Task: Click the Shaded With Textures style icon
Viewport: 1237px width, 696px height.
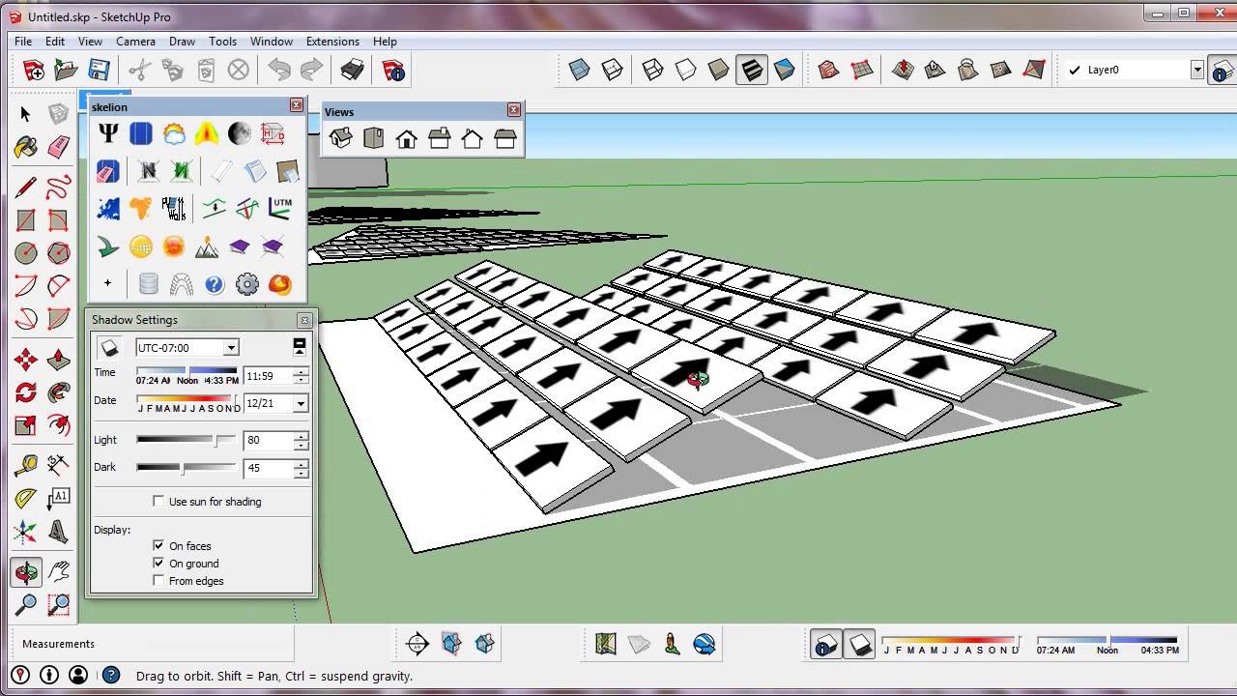Action: pos(751,70)
